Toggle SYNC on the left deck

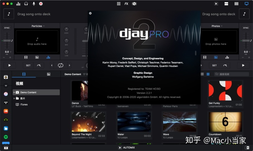(7, 28)
